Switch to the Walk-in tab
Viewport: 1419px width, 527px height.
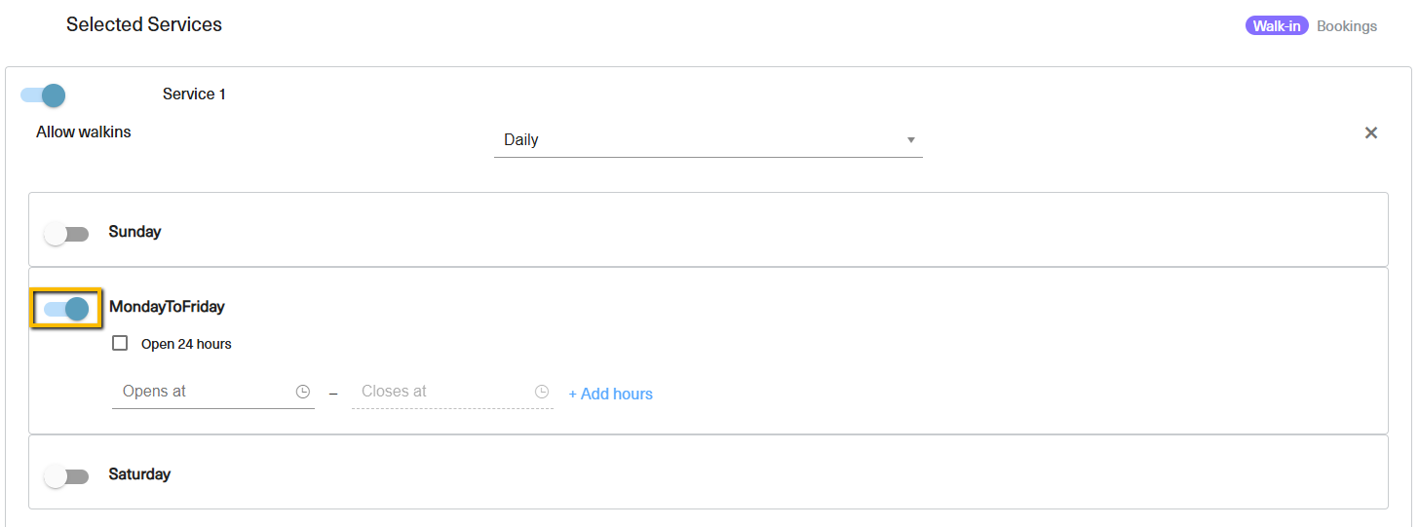point(1277,26)
